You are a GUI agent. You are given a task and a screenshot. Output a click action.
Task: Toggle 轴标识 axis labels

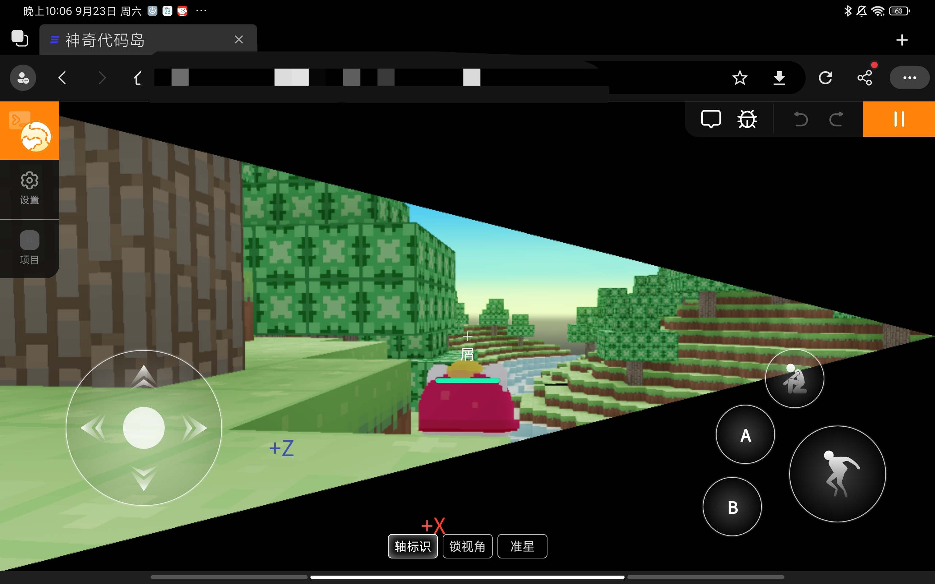click(x=413, y=546)
